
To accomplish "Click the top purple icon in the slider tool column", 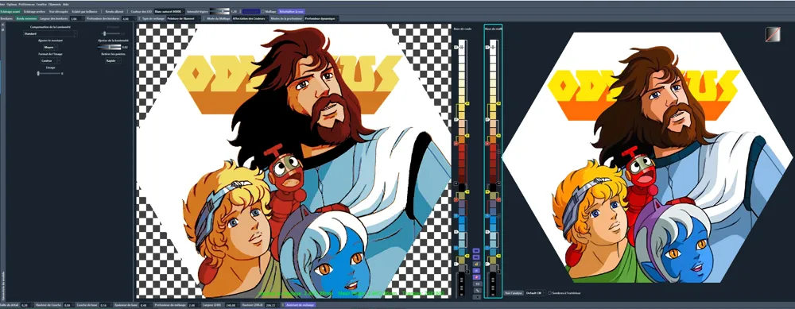I will pos(476,251).
